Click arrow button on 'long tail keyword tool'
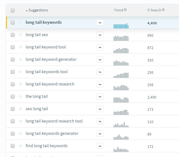 click(100, 47)
